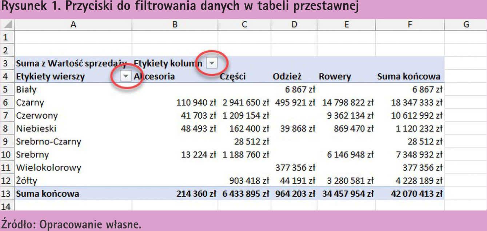
Task: Select row 13 header
Action: pyautogui.click(x=7, y=194)
